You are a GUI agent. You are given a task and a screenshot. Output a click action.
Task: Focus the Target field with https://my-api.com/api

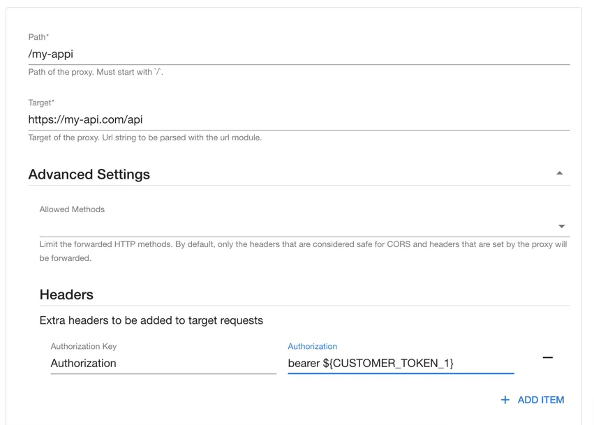(299, 119)
